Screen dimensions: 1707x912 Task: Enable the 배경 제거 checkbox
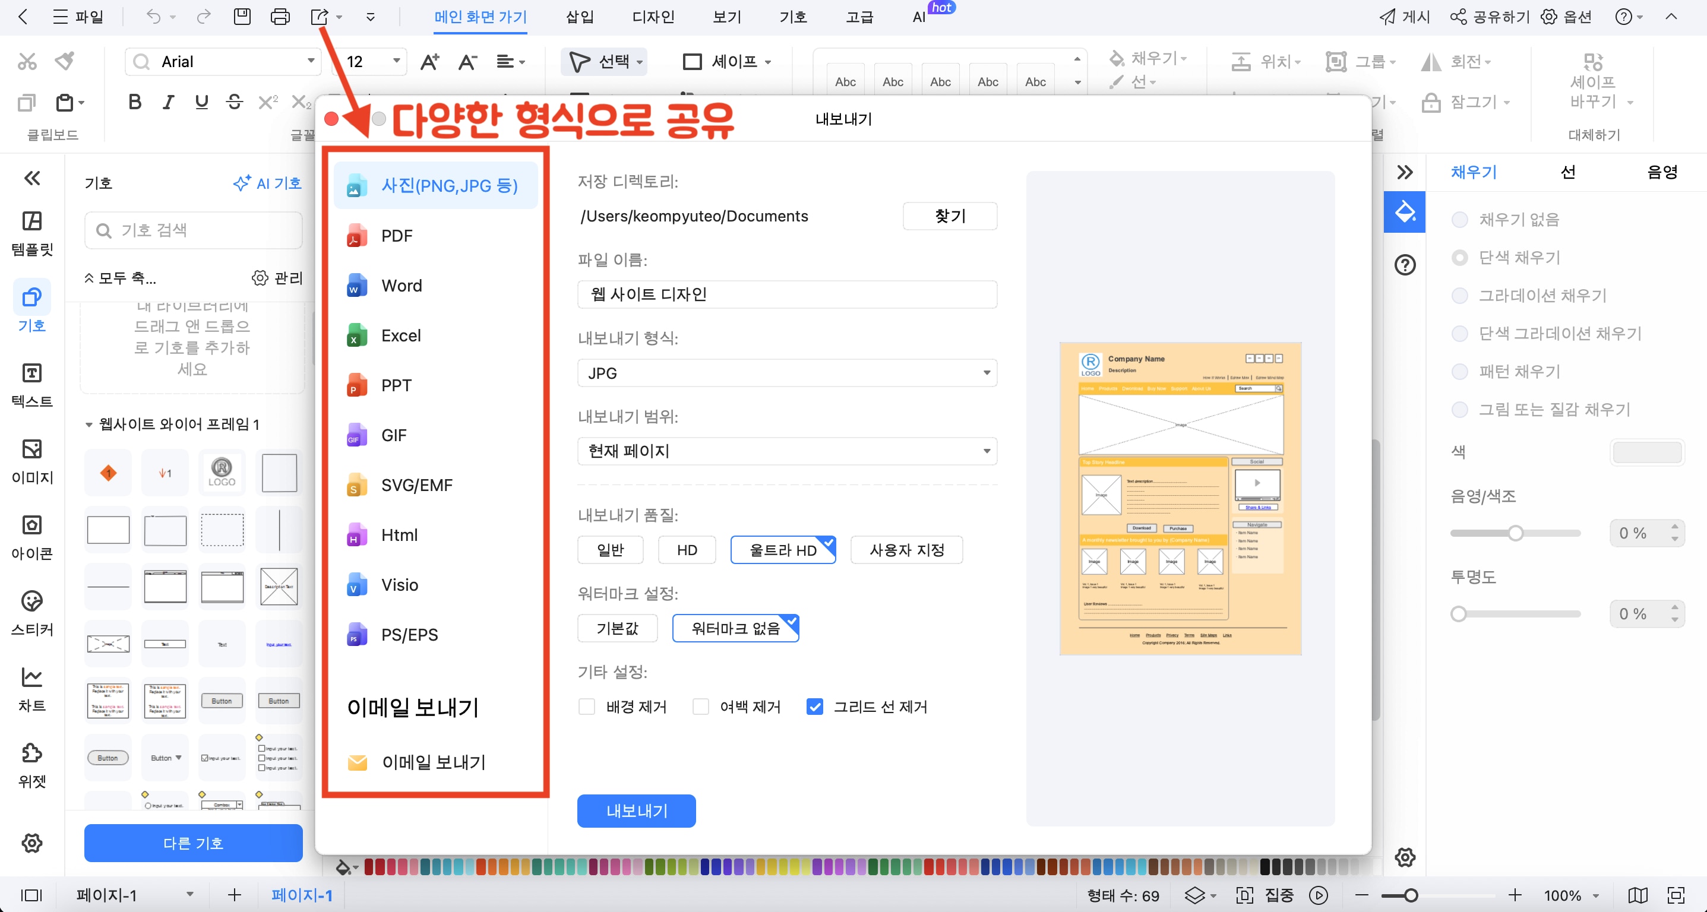click(x=587, y=707)
